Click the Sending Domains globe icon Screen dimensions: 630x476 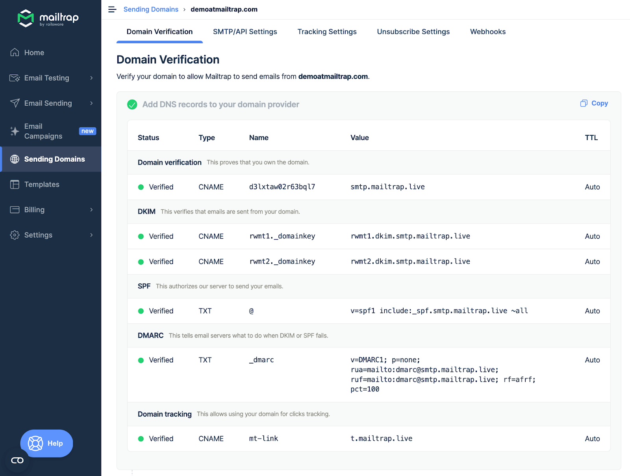(15, 159)
